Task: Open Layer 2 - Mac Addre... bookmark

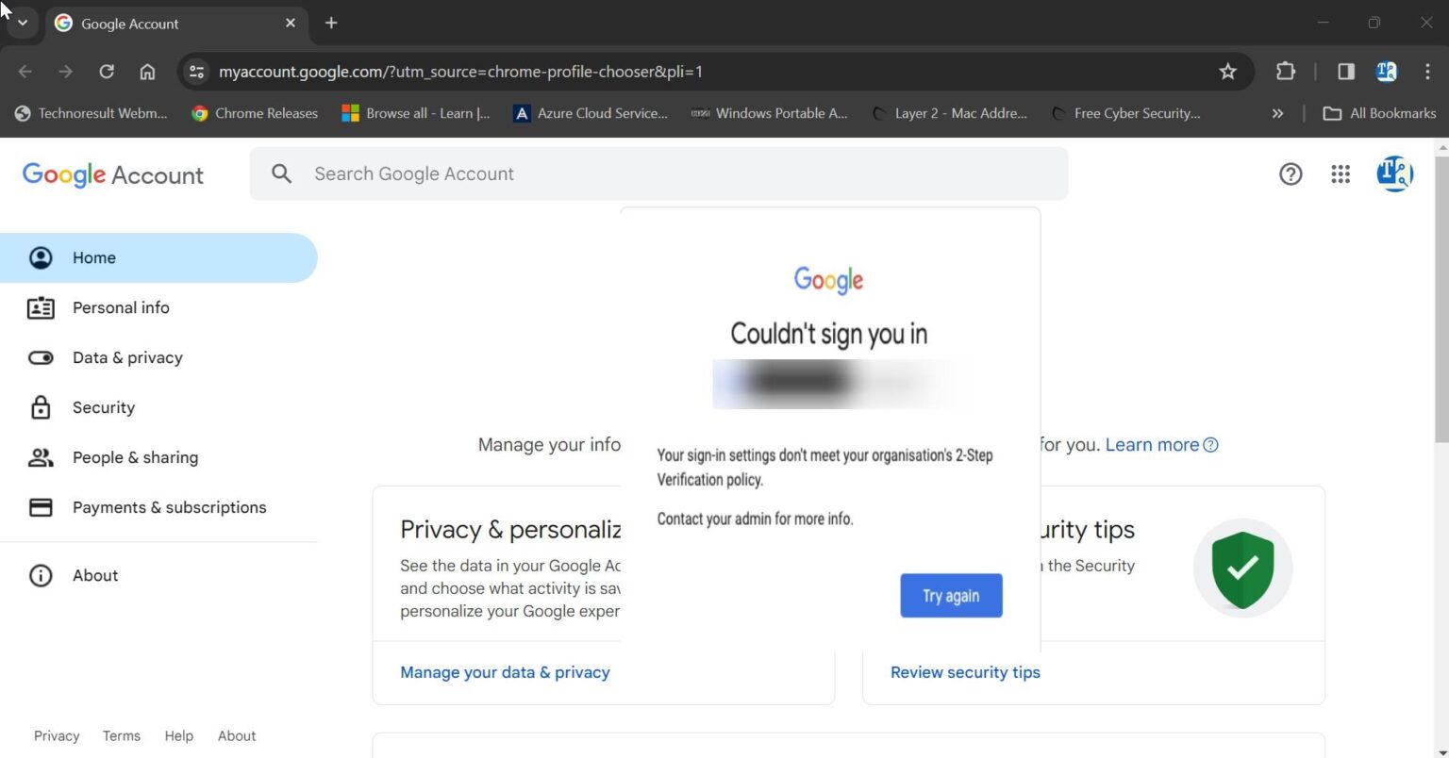Action: pyautogui.click(x=949, y=113)
